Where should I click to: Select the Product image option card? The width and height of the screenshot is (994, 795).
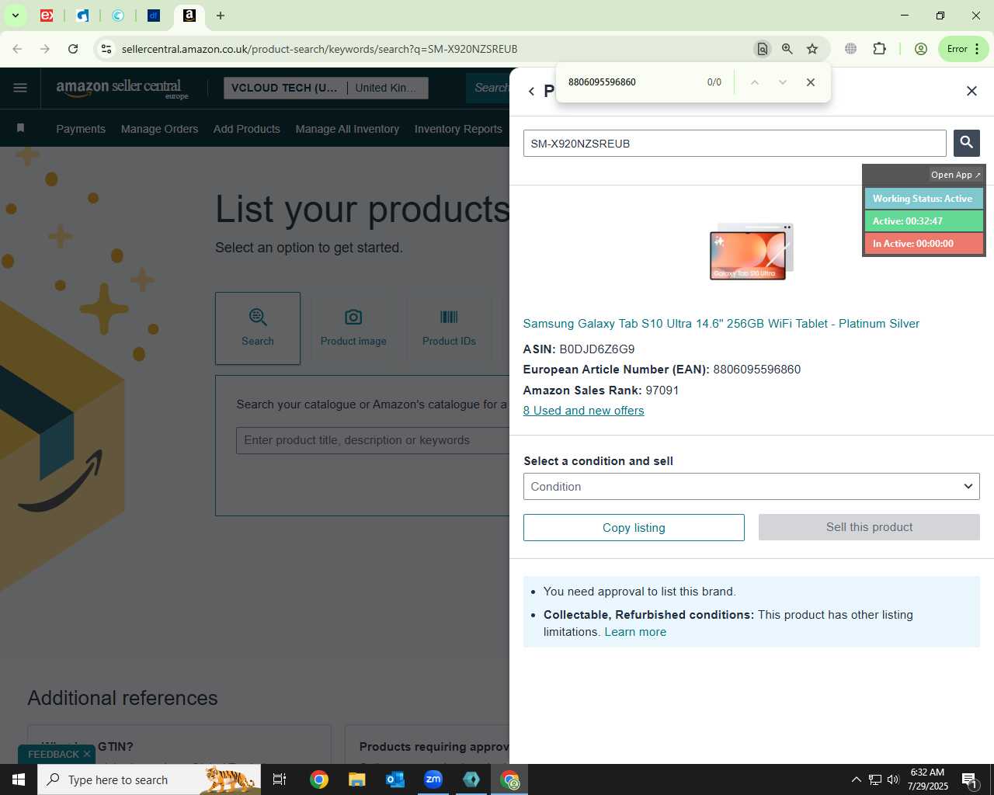pyautogui.click(x=353, y=328)
